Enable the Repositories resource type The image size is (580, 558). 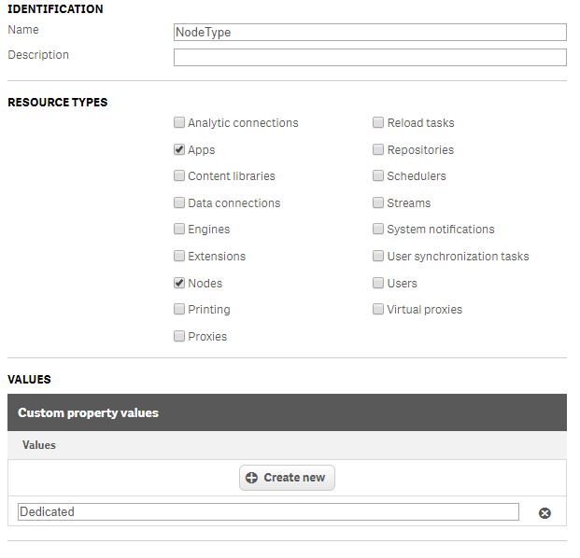coord(378,149)
